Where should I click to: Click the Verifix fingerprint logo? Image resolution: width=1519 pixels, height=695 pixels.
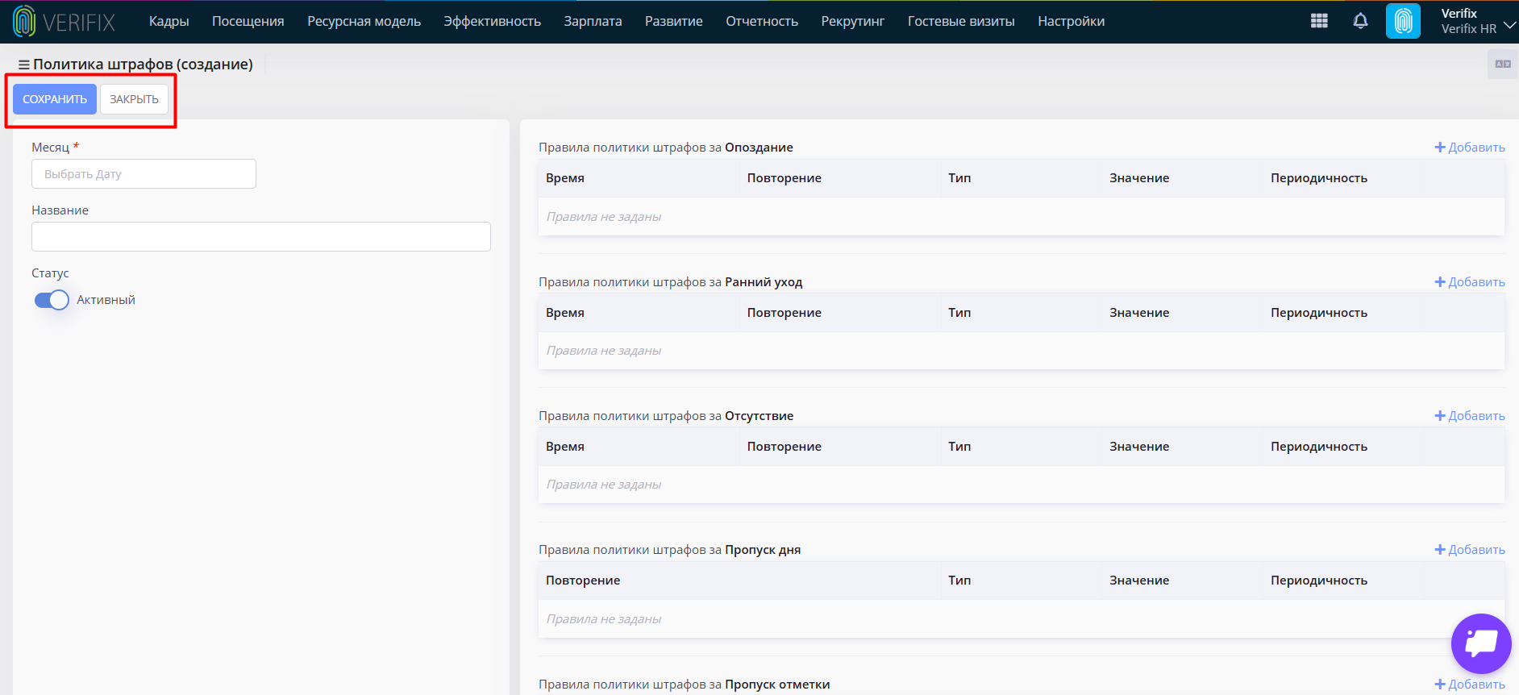[x=64, y=22]
